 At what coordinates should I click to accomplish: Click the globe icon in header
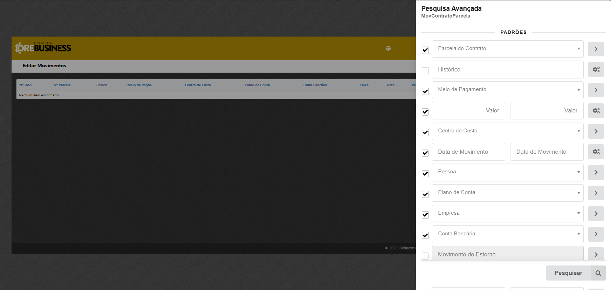pyautogui.click(x=388, y=48)
